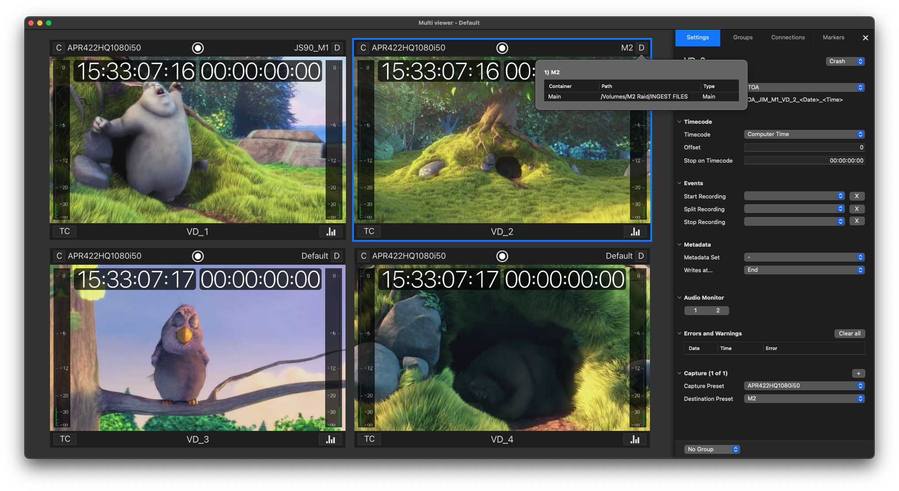
Task: Click the D destination icon on VD_3
Action: click(337, 256)
